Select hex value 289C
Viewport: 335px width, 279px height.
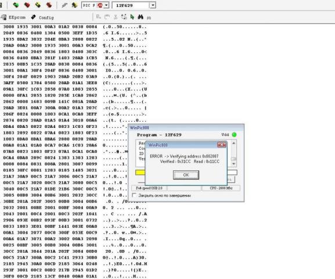pos(37,158)
